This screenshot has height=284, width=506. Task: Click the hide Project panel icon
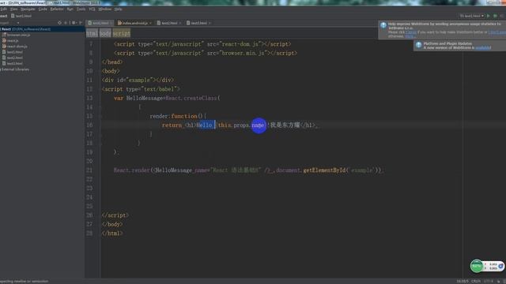click(81, 23)
